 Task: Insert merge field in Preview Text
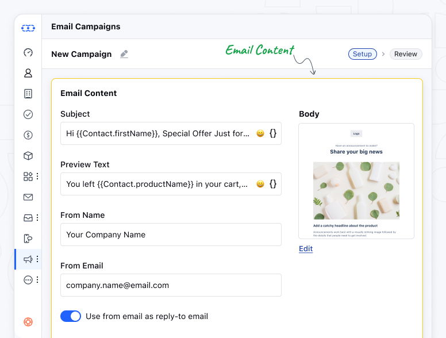point(273,184)
